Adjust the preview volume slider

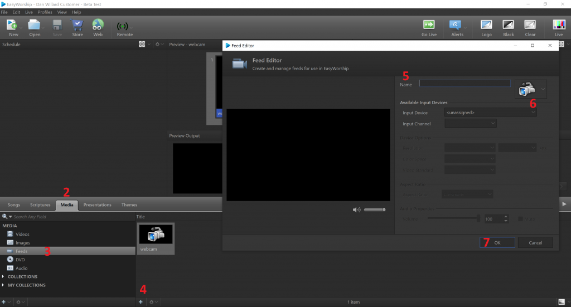(374, 210)
